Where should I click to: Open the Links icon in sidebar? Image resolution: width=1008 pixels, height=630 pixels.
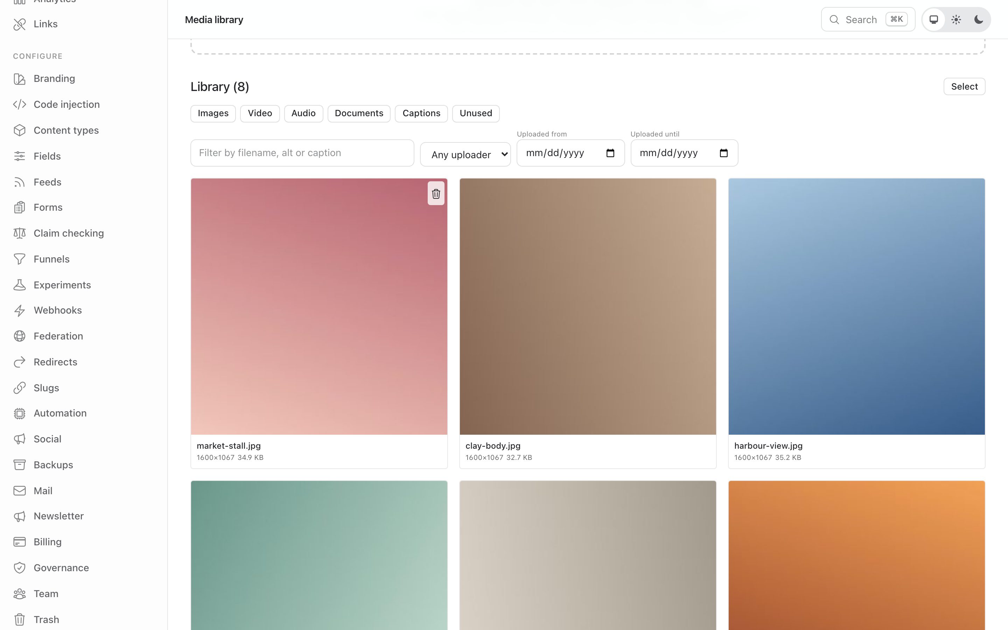[x=20, y=24]
